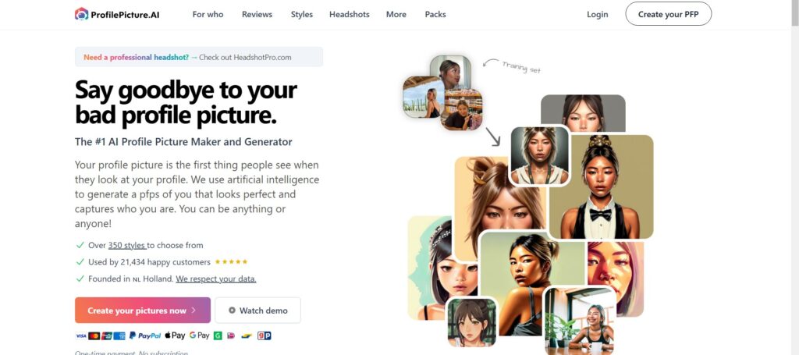Click the ProfilePicture.AI logo icon

point(81,14)
